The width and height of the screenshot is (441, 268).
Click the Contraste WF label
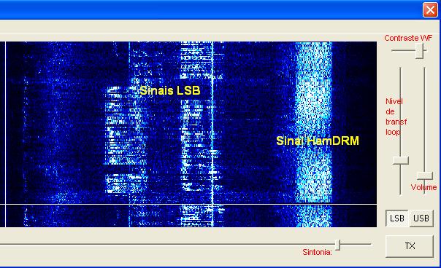[x=408, y=38]
